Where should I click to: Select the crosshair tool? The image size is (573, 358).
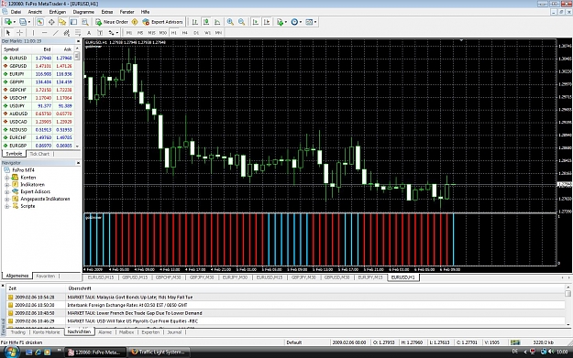click(20, 33)
